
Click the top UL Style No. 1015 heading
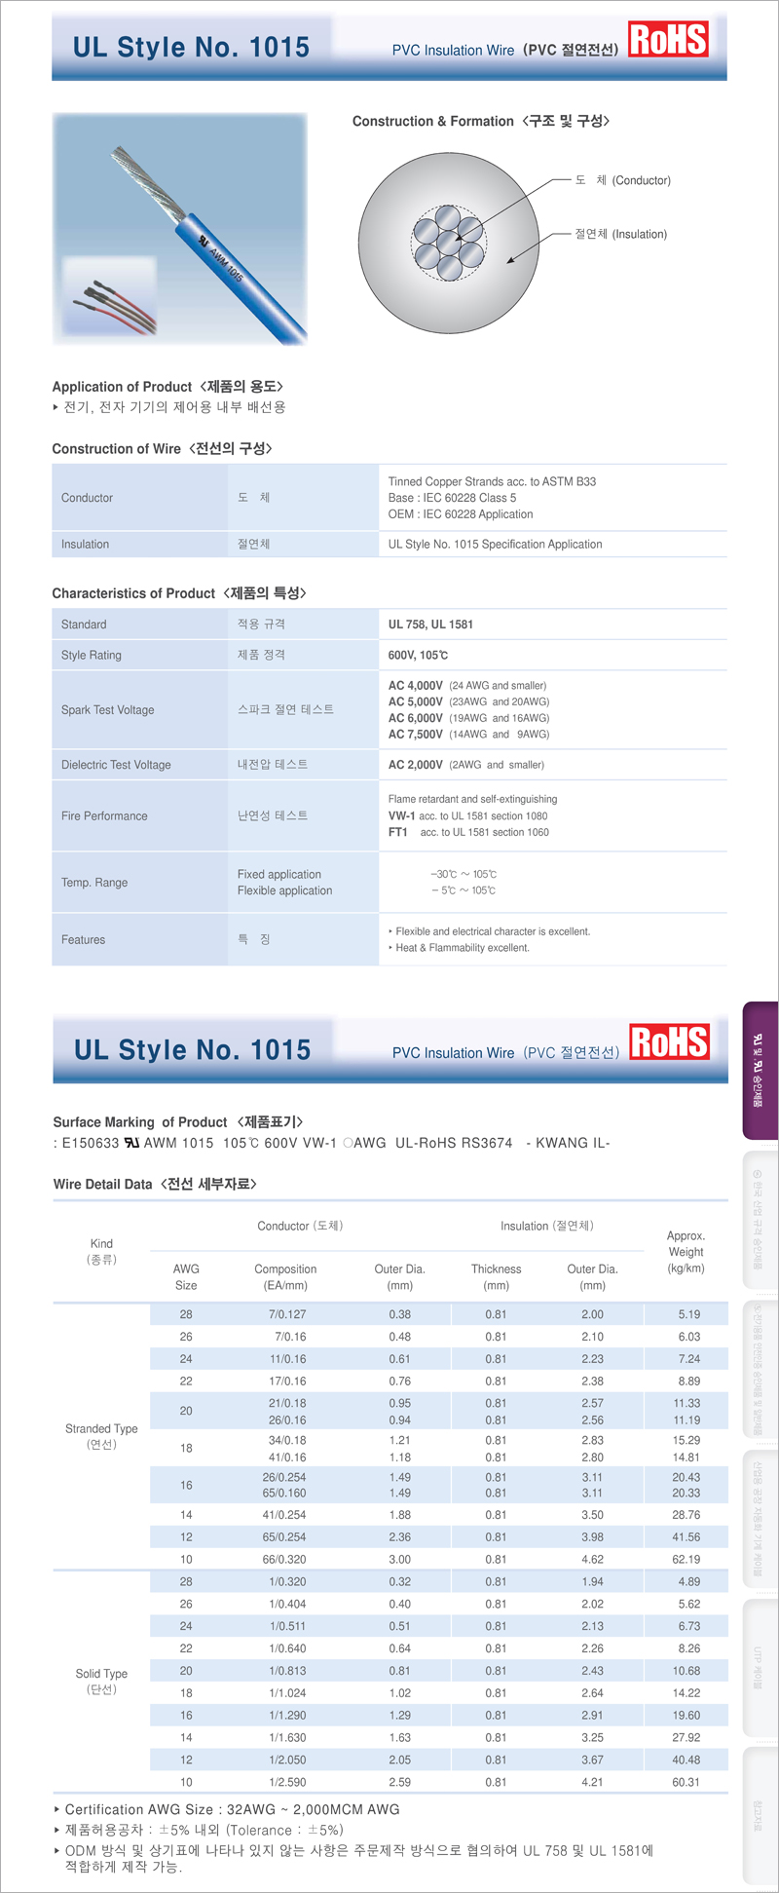(191, 47)
